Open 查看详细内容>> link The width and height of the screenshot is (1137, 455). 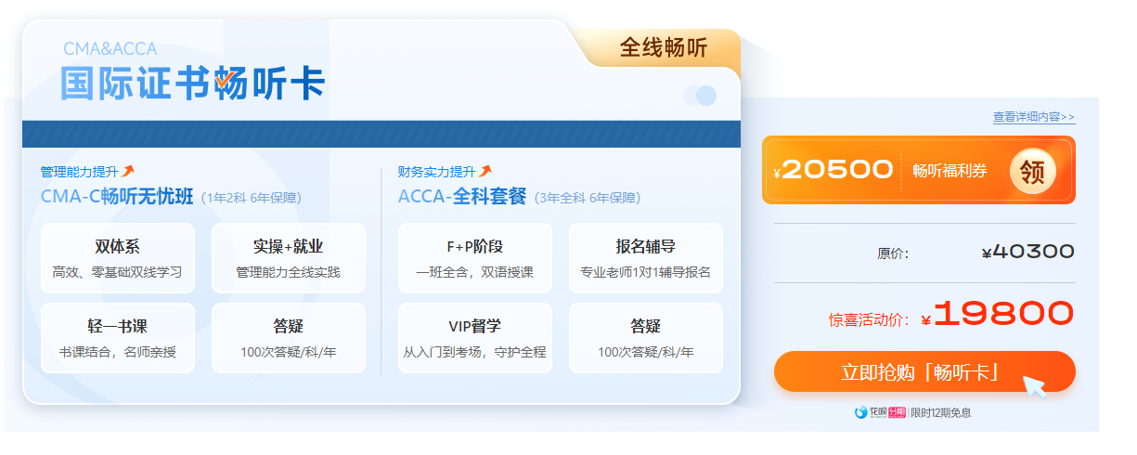(x=1034, y=117)
